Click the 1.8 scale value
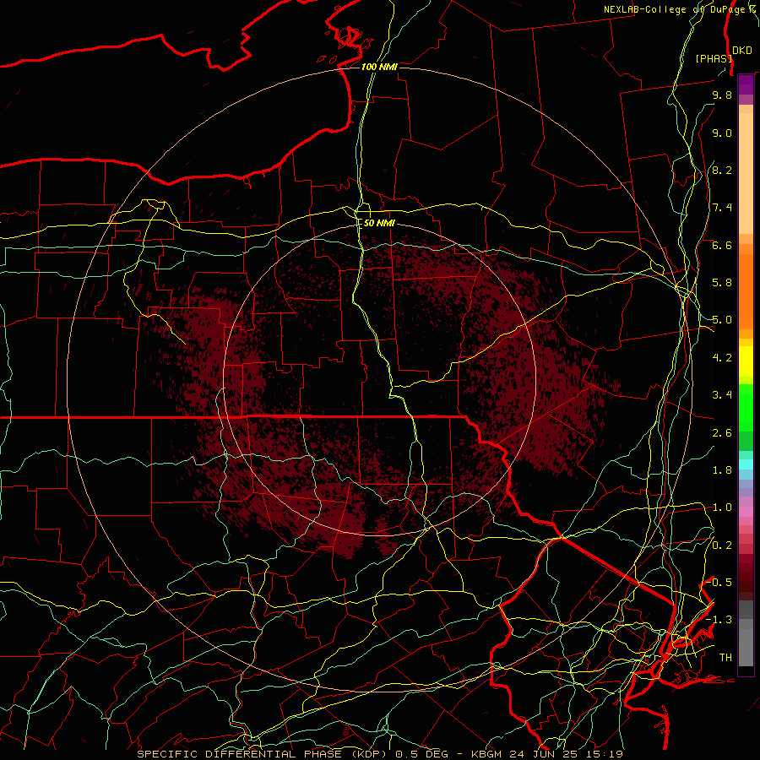 coord(722,470)
